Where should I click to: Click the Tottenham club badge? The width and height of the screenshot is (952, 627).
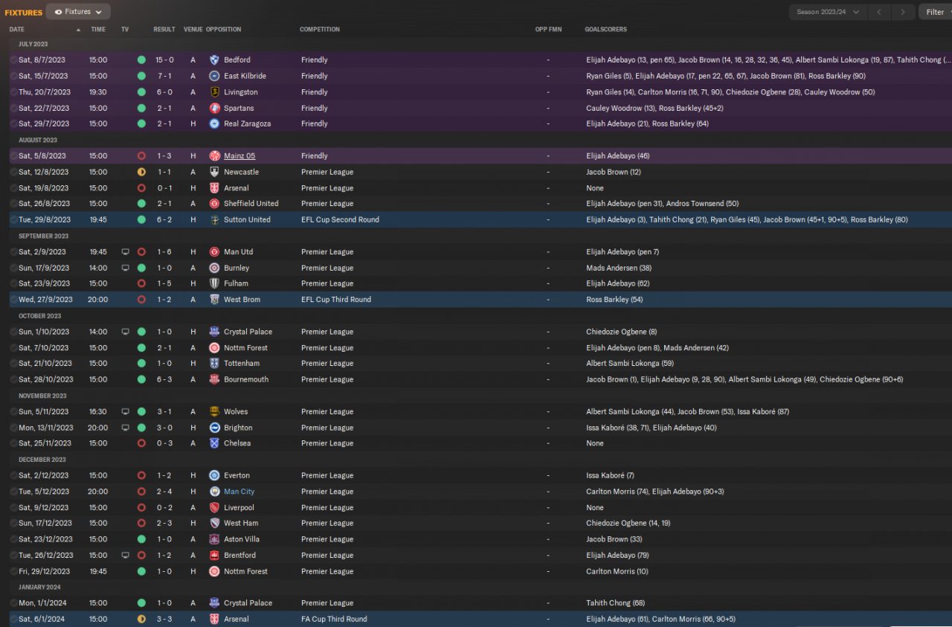click(214, 364)
